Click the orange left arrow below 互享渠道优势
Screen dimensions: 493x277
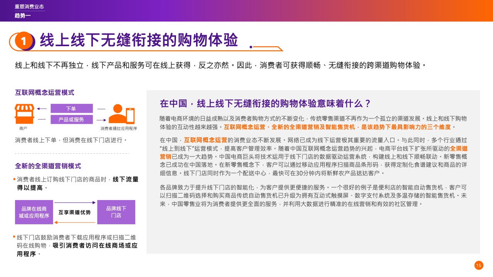click(x=75, y=222)
